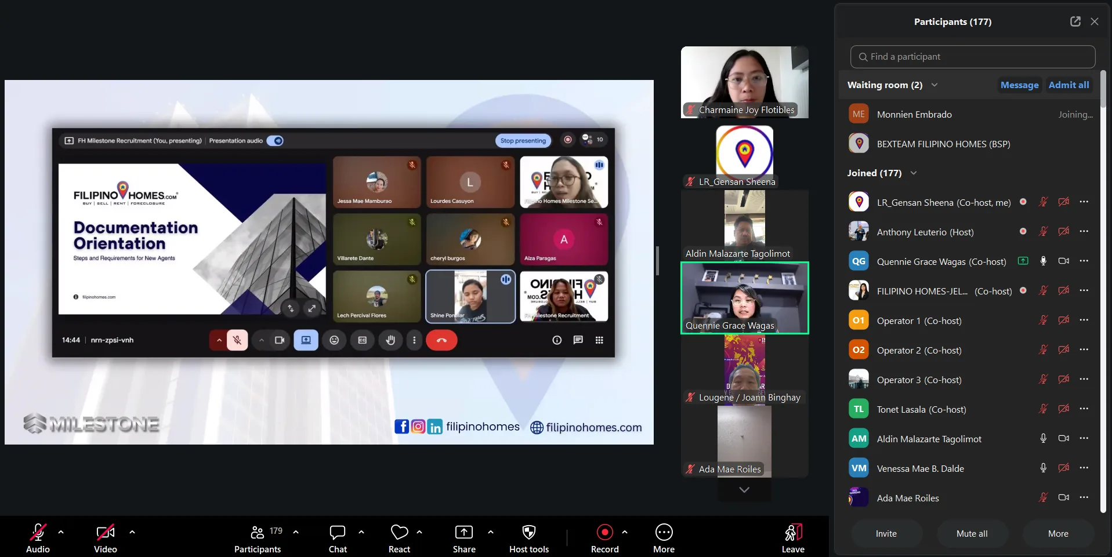Click the Invite button
1112x557 pixels.
point(886,533)
